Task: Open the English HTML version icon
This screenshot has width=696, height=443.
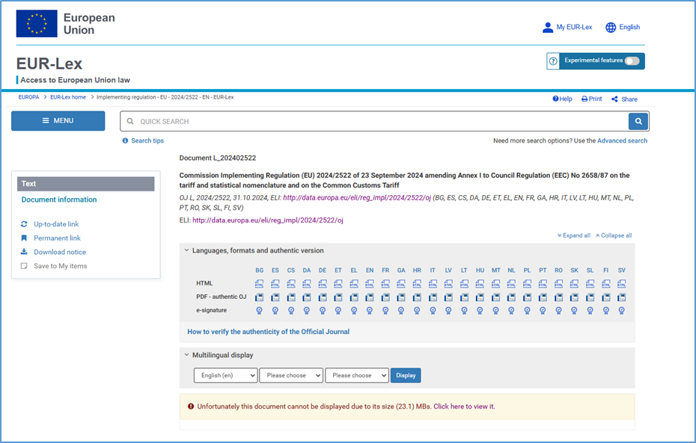Action: [370, 284]
